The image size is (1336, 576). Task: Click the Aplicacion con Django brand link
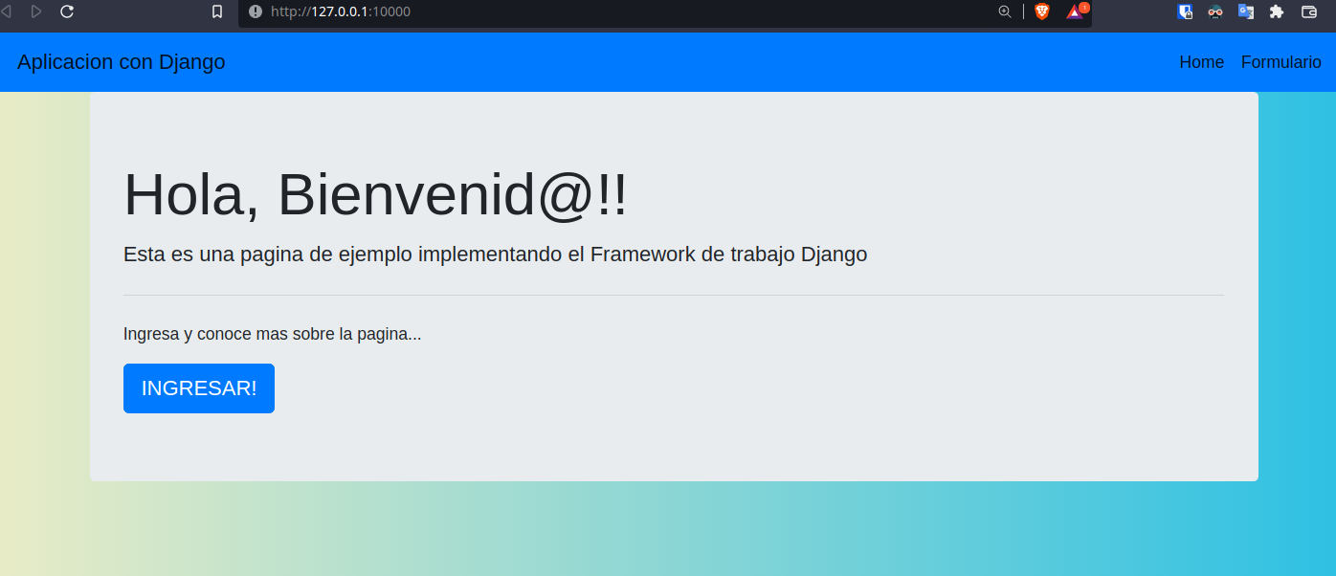[122, 62]
